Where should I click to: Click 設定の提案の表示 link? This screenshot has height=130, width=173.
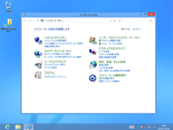(x=107, y=78)
